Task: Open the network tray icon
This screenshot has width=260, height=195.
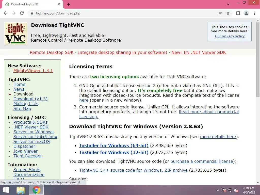Action: pos(230,190)
